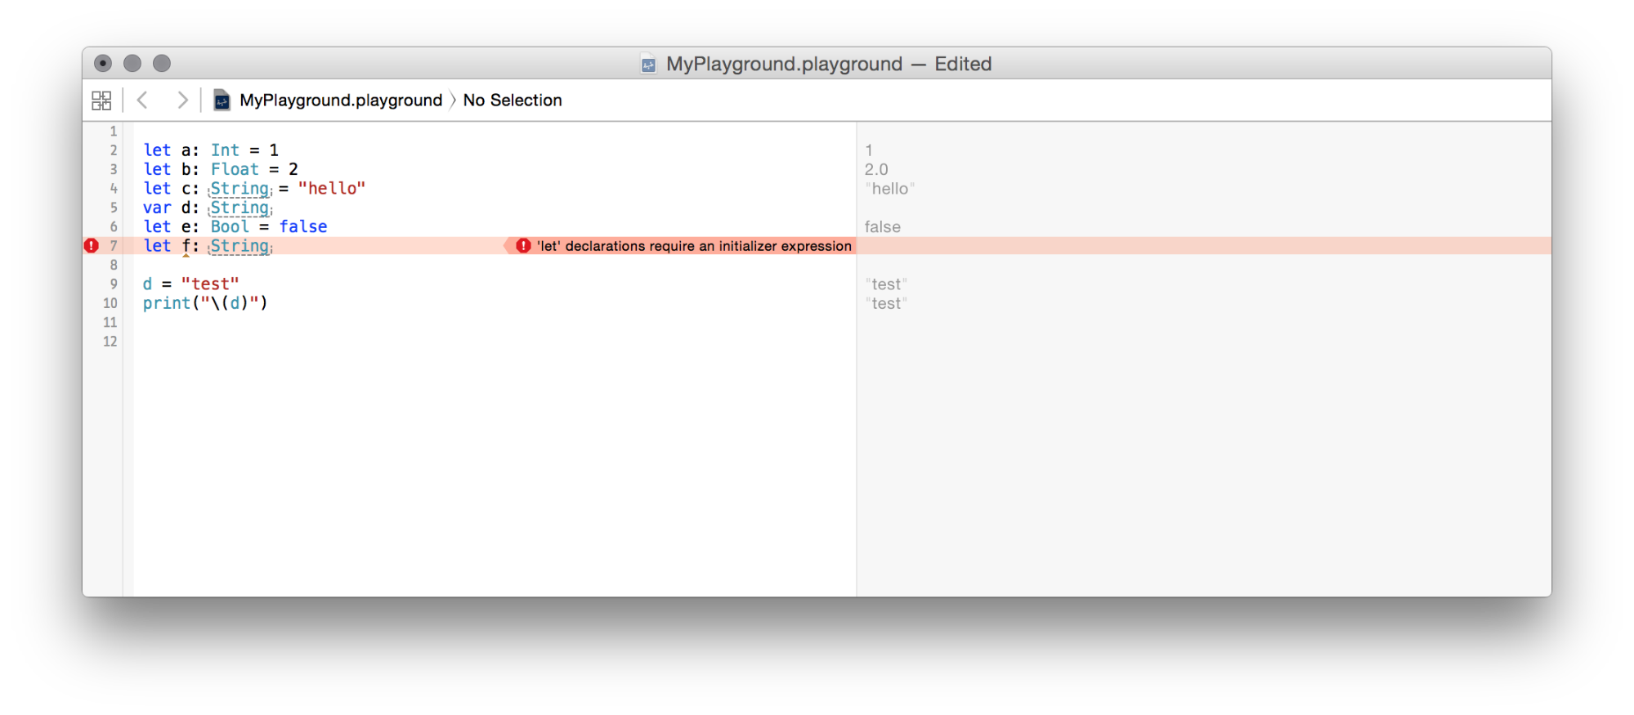The width and height of the screenshot is (1634, 715).
Task: Open the related items grid icon
Action: click(101, 101)
